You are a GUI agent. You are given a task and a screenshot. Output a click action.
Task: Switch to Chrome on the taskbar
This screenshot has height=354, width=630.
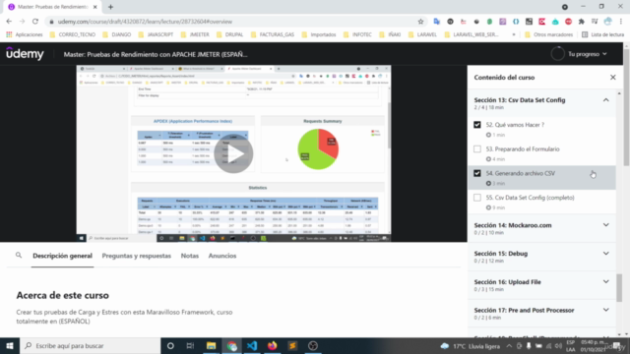point(231,345)
